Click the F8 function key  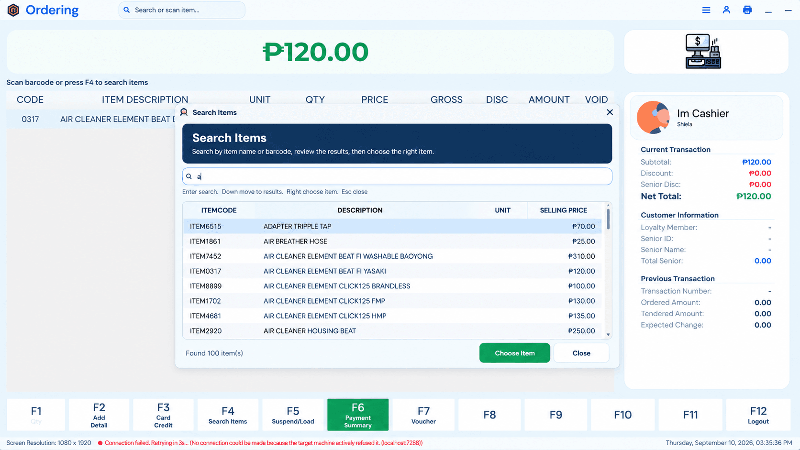489,415
